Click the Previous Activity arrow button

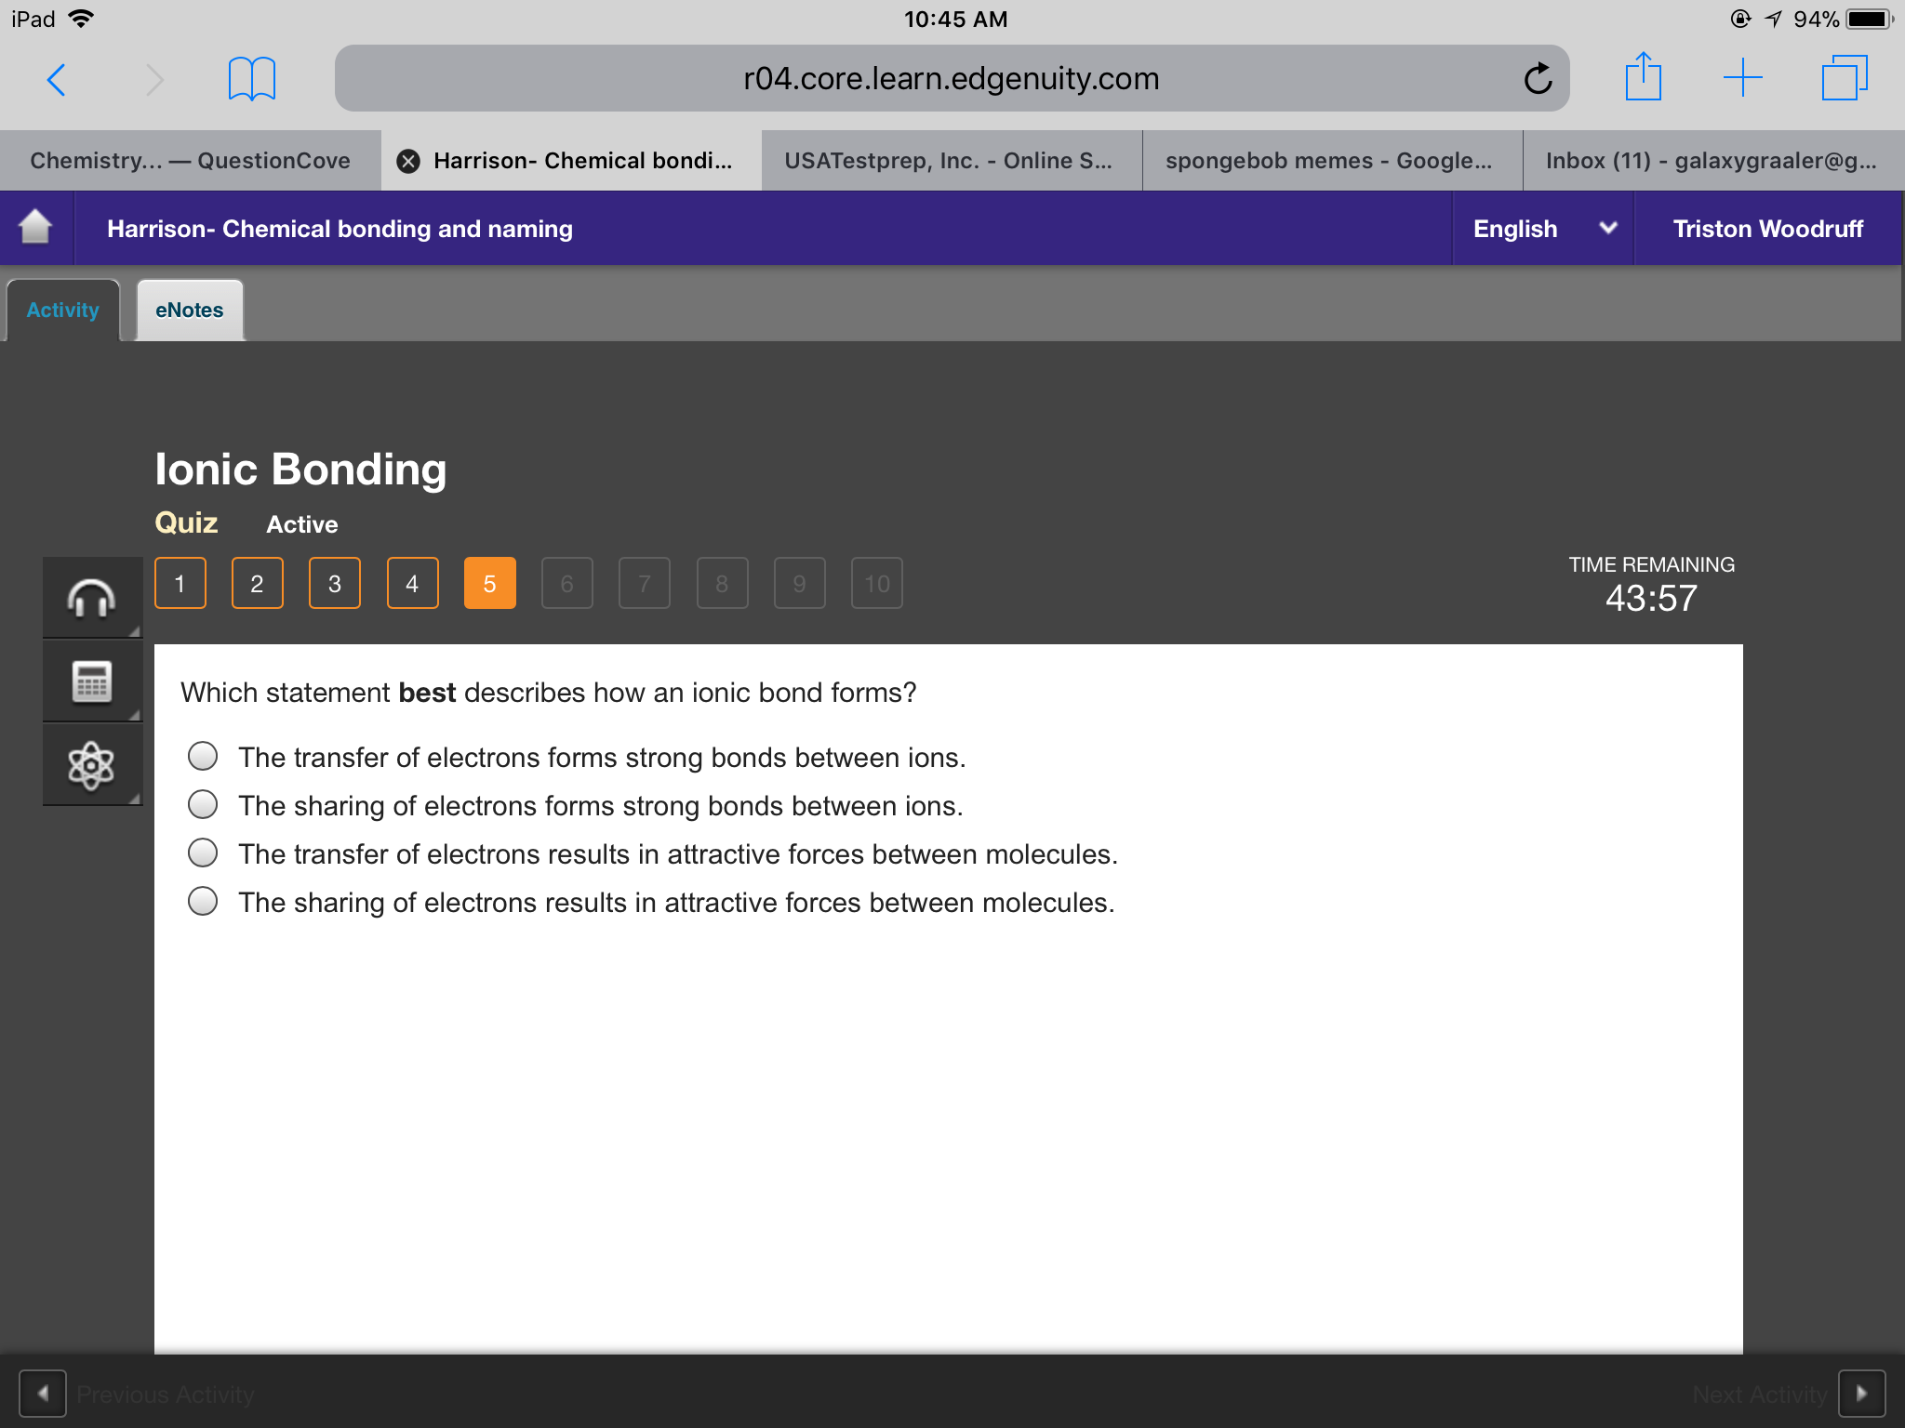click(43, 1393)
